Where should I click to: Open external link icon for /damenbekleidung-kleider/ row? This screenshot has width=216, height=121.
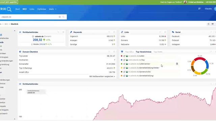tap(124, 68)
